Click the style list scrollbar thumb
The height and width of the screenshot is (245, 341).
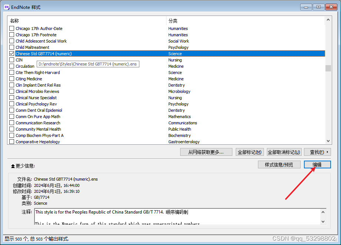pyautogui.click(x=328, y=68)
